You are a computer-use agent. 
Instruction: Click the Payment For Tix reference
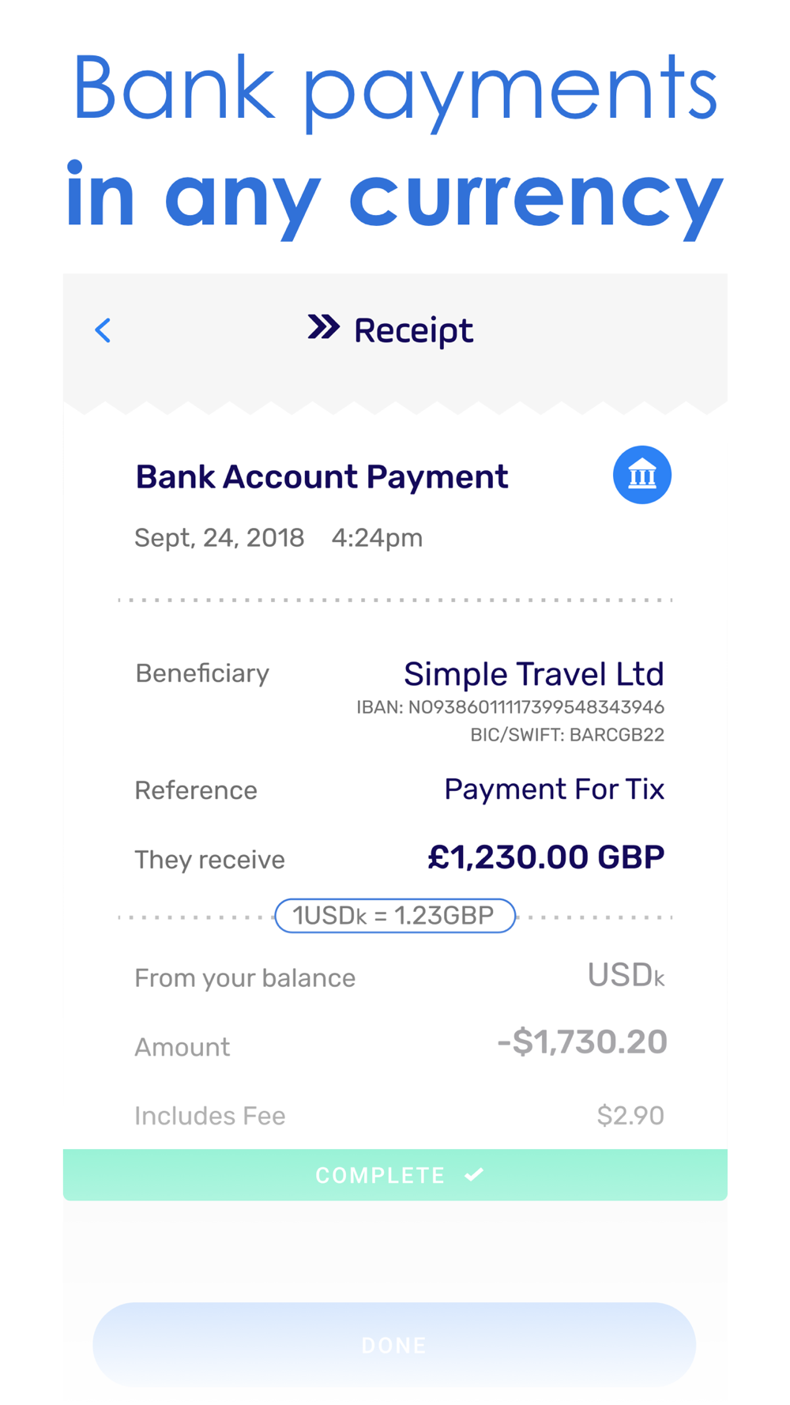(x=554, y=789)
